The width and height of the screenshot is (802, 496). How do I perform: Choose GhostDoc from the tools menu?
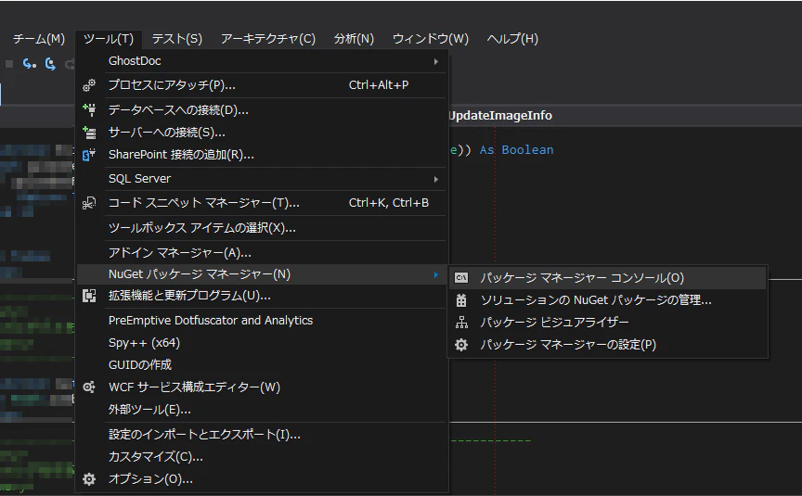262,61
